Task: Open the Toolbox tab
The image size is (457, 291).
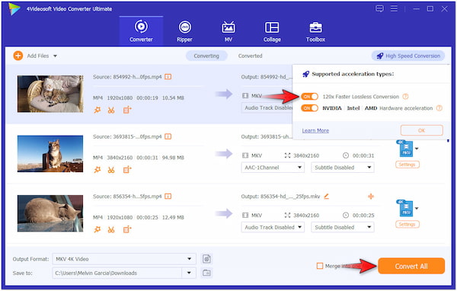Action: coord(315,31)
